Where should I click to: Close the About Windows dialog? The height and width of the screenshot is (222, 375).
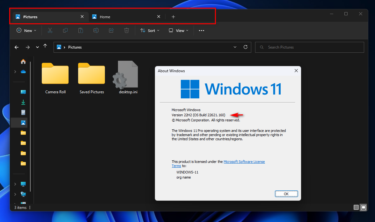(x=296, y=71)
